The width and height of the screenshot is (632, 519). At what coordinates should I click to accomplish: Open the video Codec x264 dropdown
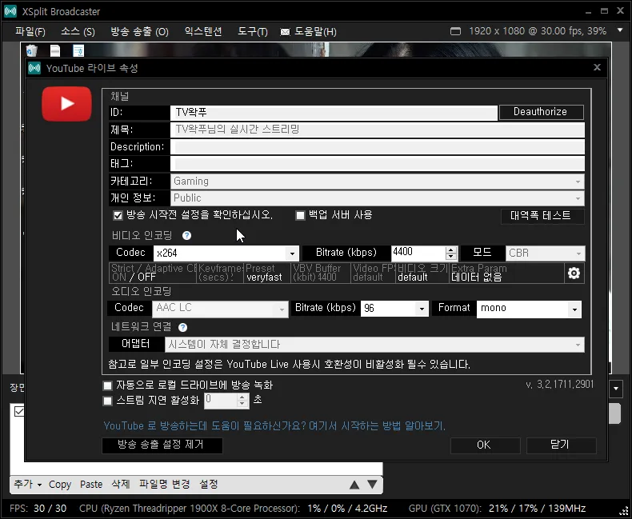[x=226, y=254]
